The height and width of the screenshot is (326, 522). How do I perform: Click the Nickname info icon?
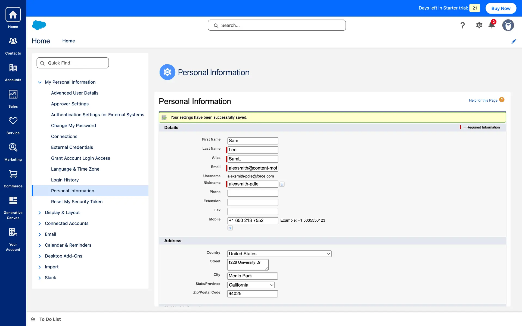click(x=282, y=184)
